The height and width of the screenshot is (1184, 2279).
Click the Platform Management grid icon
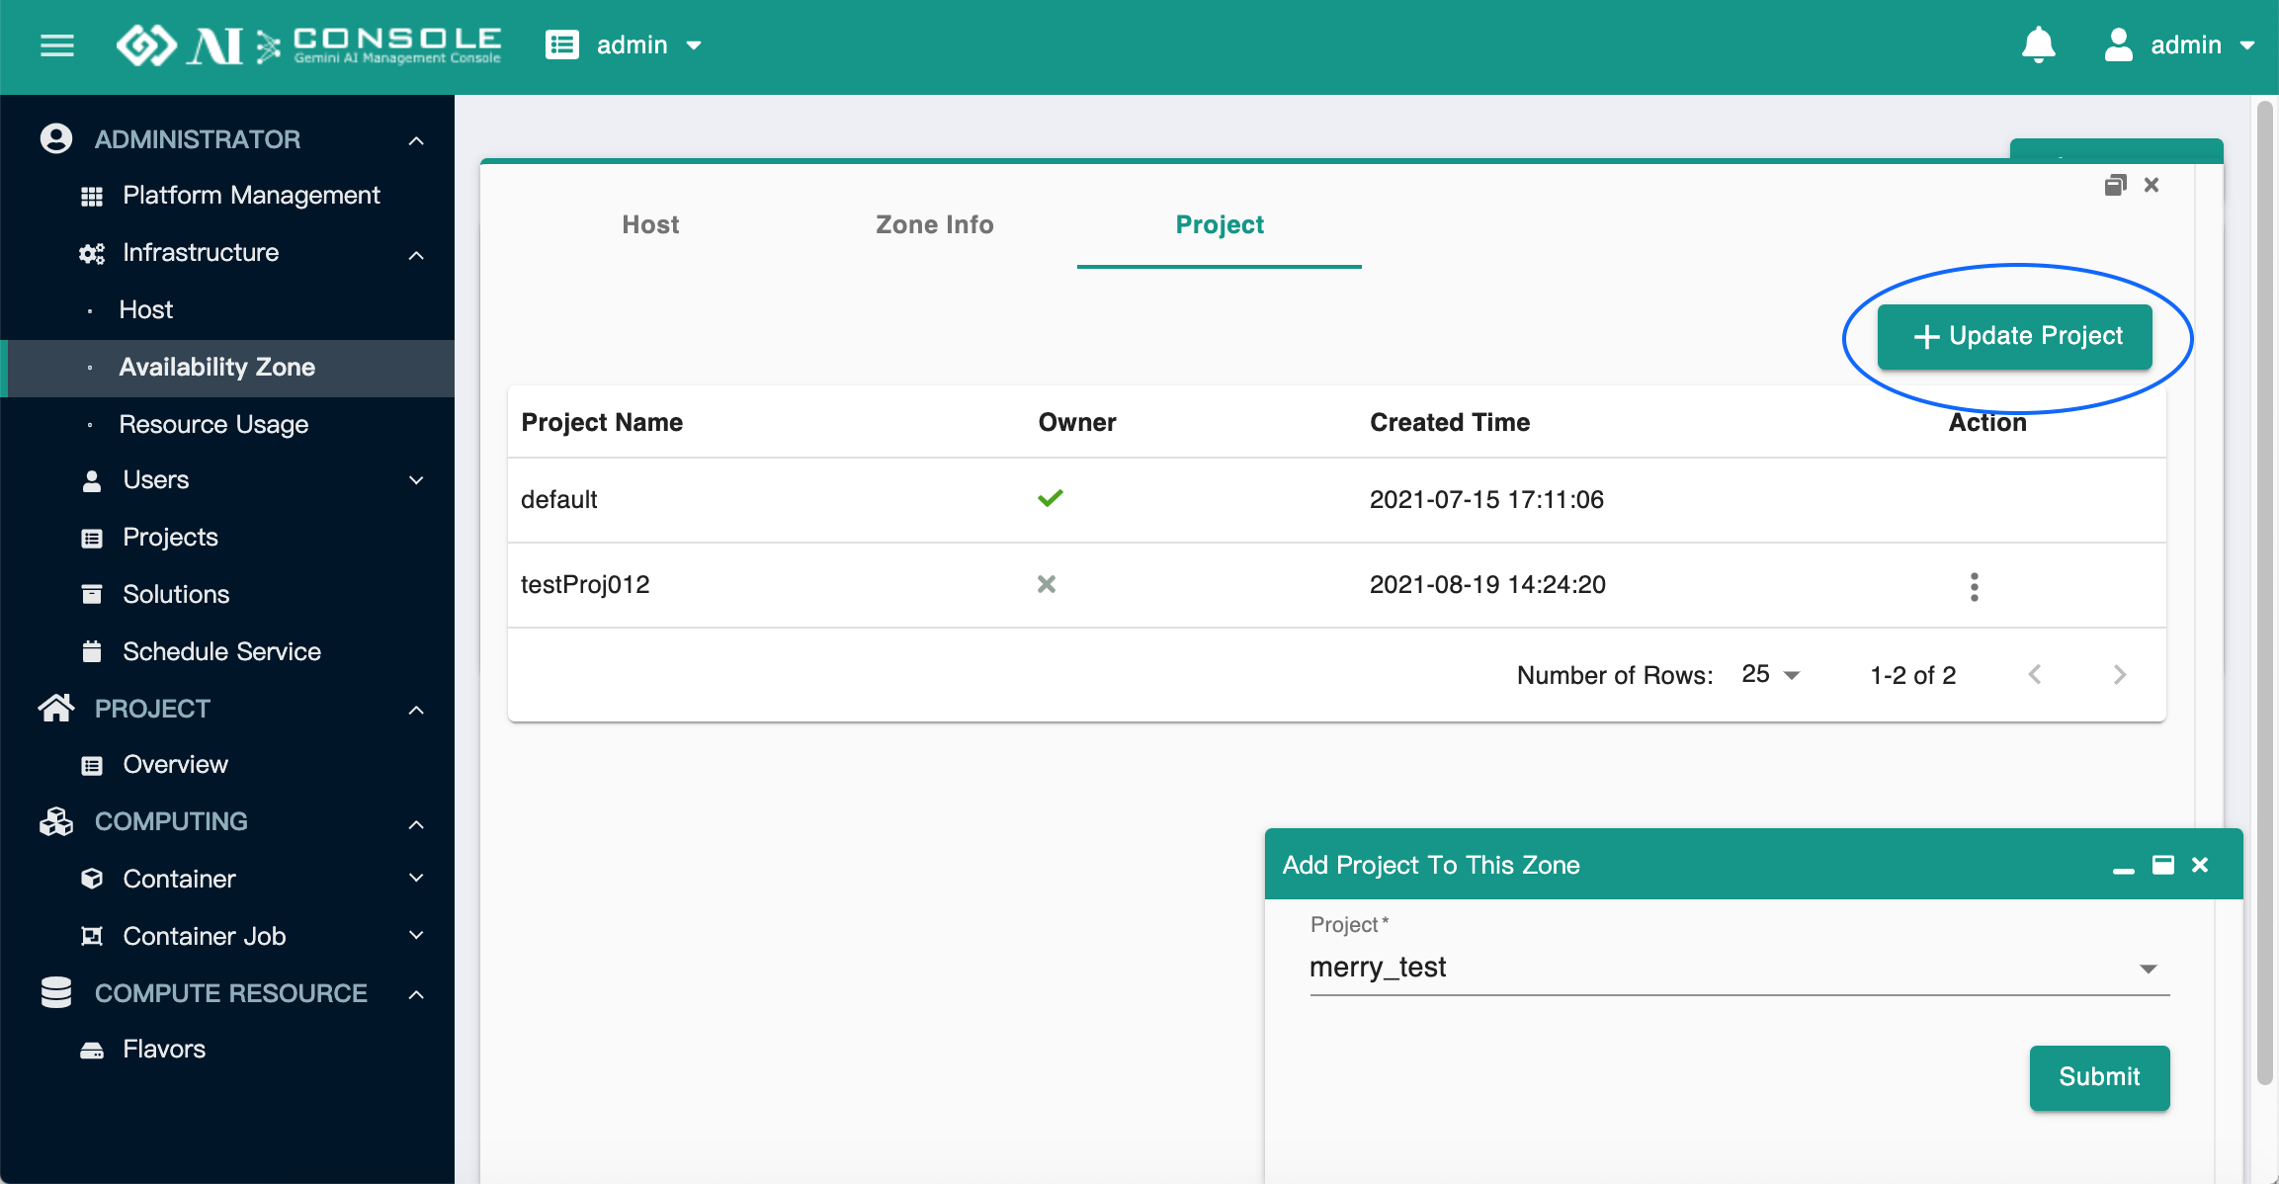click(x=92, y=197)
